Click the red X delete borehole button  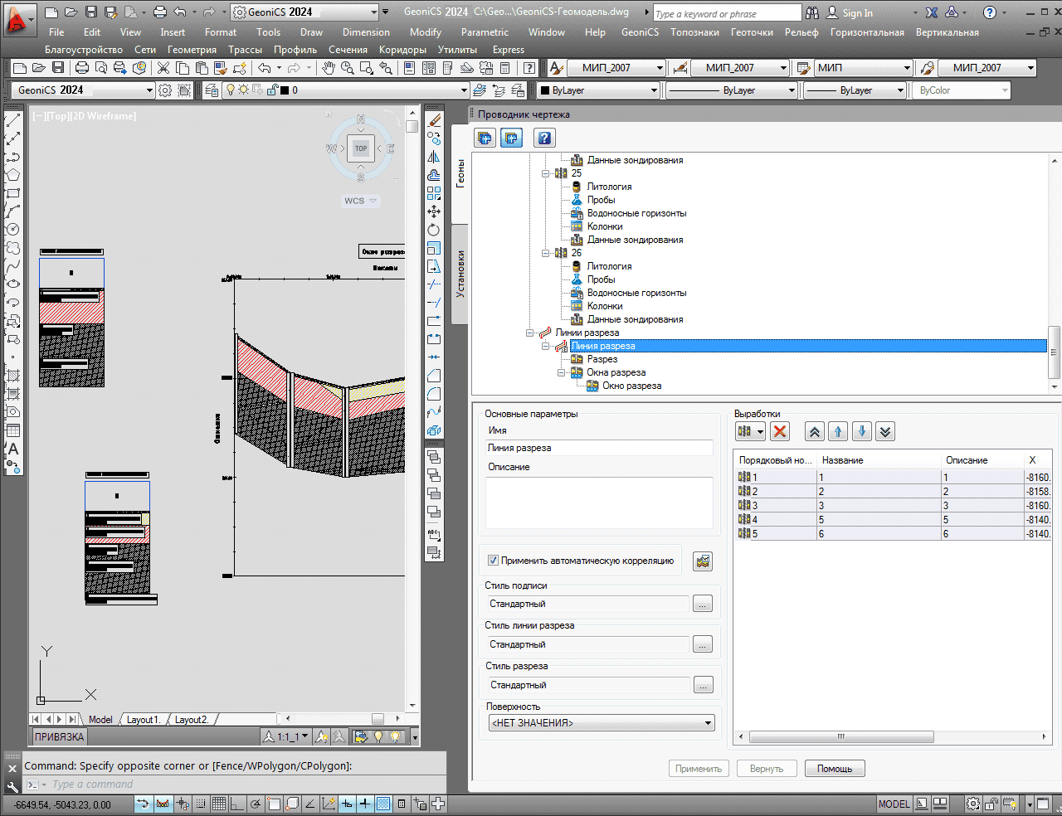[x=780, y=431]
